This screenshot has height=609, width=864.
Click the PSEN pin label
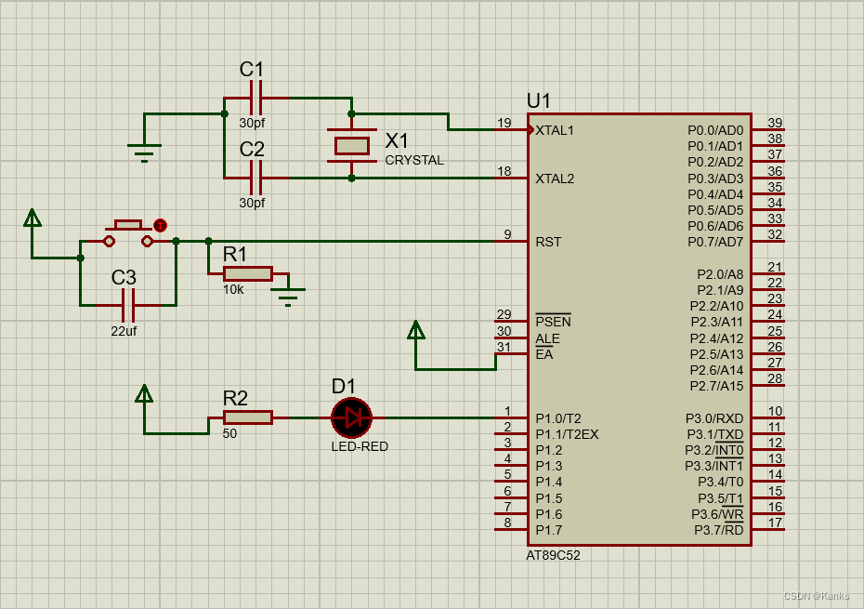[x=553, y=322]
